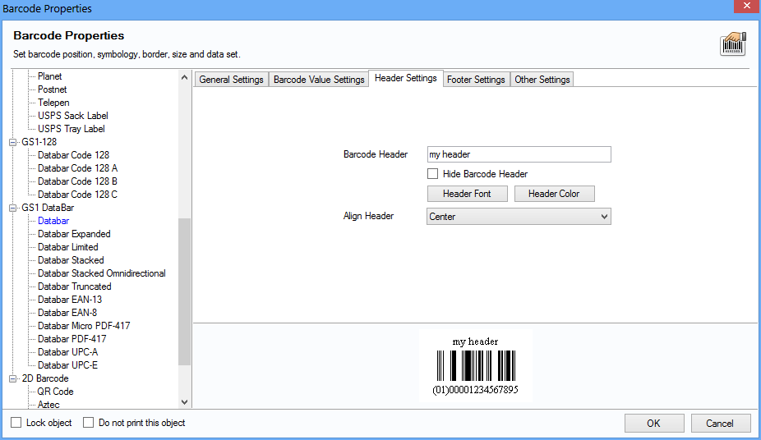The width and height of the screenshot is (761, 440).
Task: Select Databar UPC-A
Action: (x=67, y=351)
